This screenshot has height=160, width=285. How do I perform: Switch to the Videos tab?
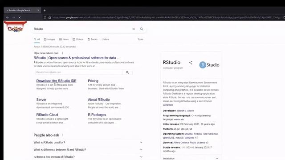pyautogui.click(x=78, y=40)
